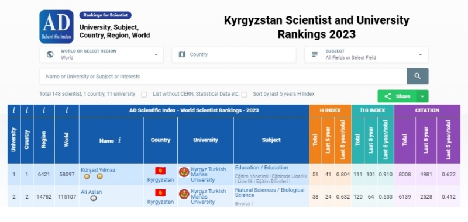Click the magnifier search button
This screenshot has width=468, height=222.
[x=417, y=77]
